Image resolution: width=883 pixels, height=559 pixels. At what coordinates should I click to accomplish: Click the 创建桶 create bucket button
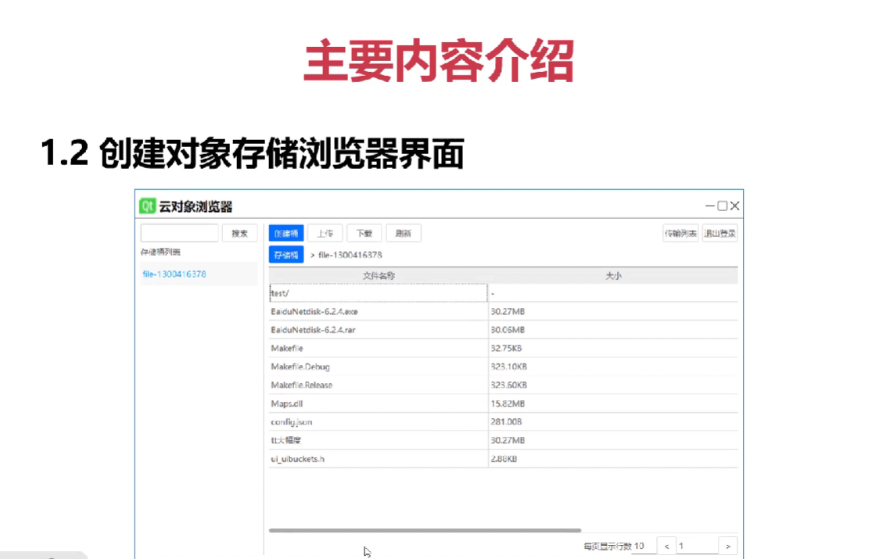tap(286, 233)
